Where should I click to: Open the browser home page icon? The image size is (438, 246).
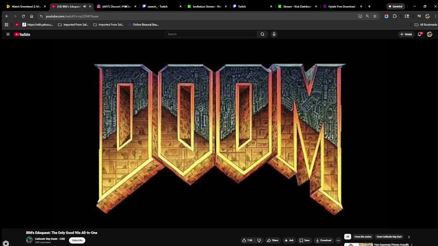[x=31, y=16]
